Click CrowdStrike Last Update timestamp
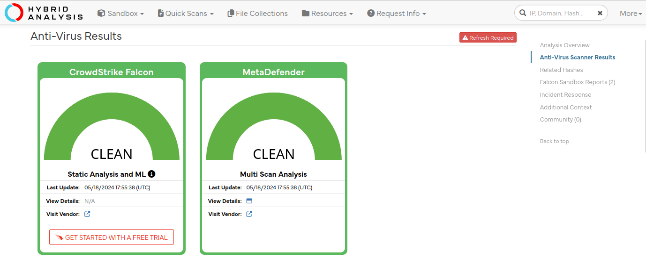The width and height of the screenshot is (646, 266). pos(117,187)
